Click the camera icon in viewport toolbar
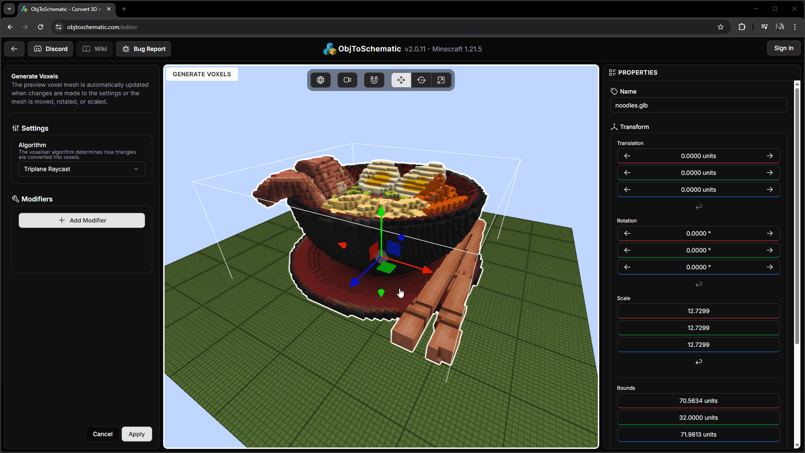 [347, 80]
